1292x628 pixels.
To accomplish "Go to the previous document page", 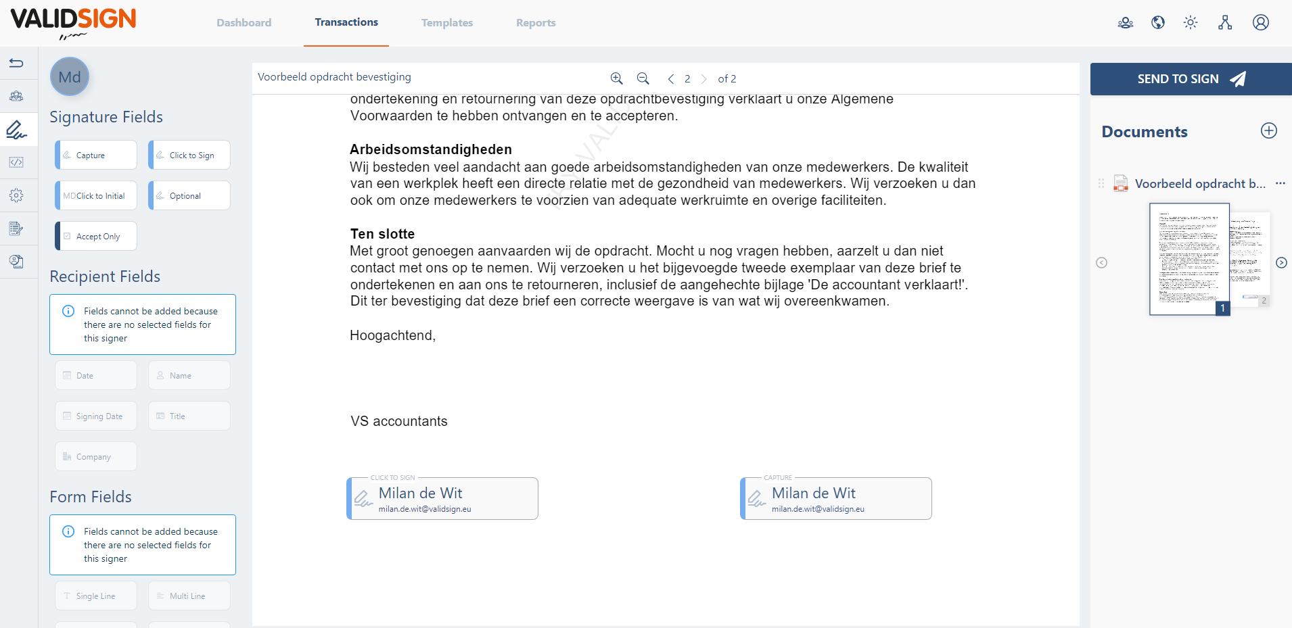I will (670, 79).
